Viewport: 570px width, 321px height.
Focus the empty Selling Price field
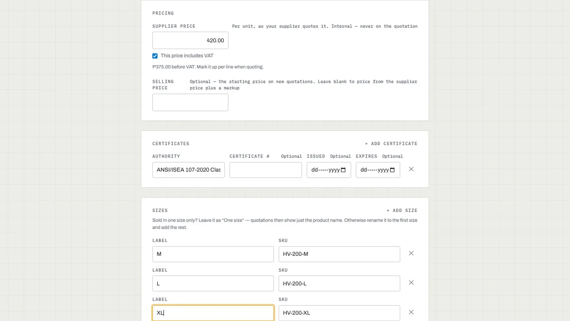[x=190, y=102]
